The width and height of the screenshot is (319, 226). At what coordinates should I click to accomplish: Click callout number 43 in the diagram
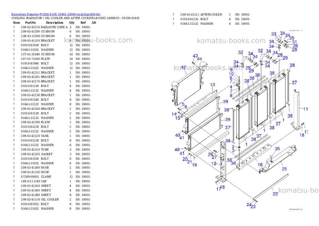point(195,56)
